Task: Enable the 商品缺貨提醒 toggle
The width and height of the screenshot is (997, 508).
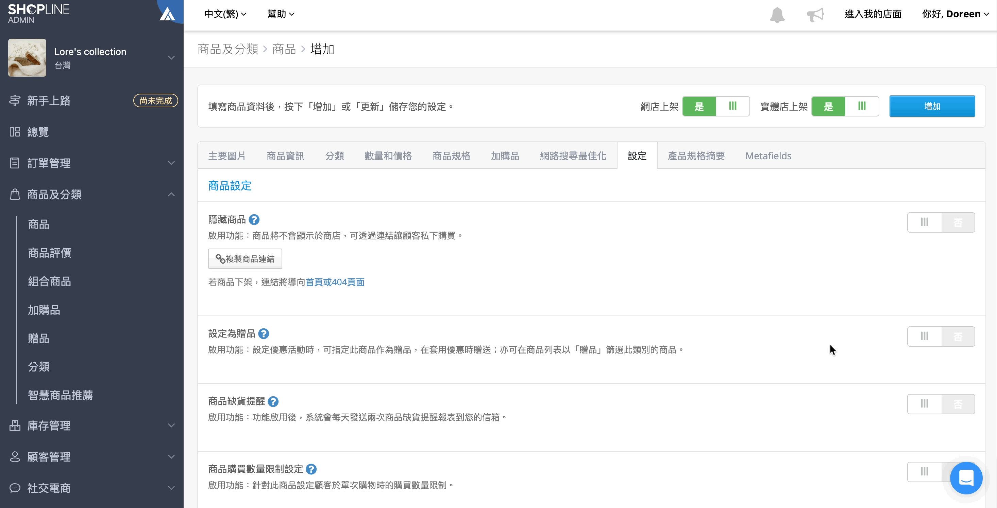Action: (x=941, y=404)
